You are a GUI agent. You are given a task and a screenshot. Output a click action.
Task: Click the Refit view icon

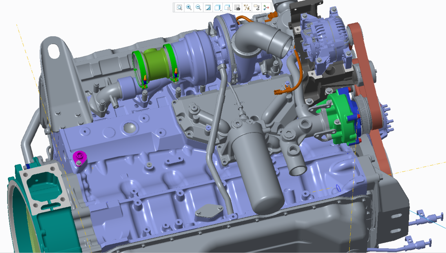(x=179, y=8)
